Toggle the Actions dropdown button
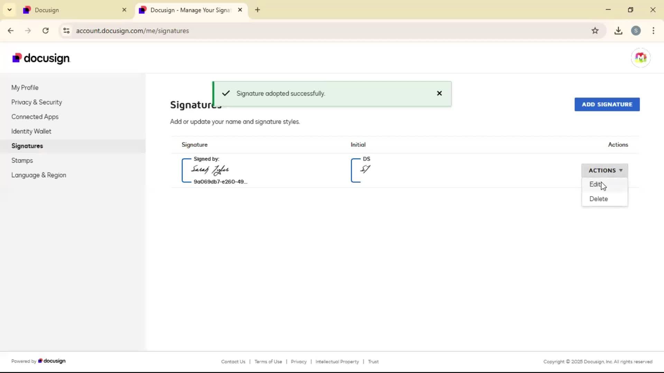This screenshot has height=373, width=664. [x=605, y=171]
